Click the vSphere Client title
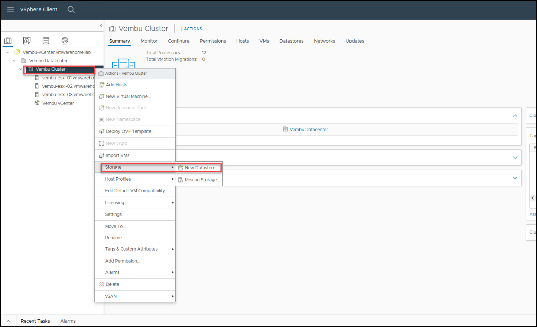The image size is (537, 327). pyautogui.click(x=39, y=9)
